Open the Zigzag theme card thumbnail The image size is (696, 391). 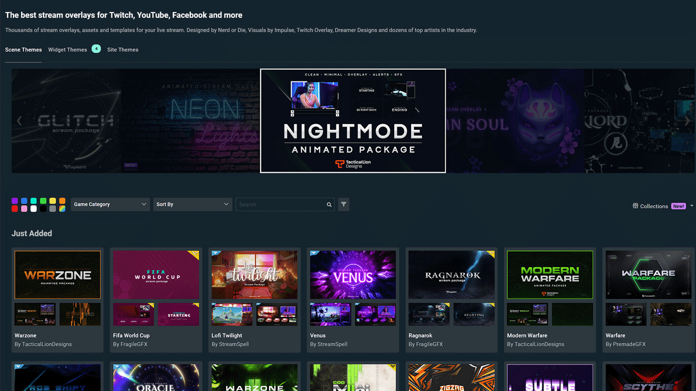[x=452, y=377]
